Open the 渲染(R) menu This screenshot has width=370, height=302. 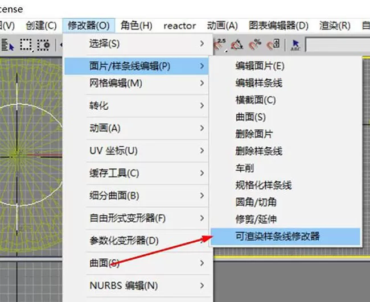tap(335, 26)
